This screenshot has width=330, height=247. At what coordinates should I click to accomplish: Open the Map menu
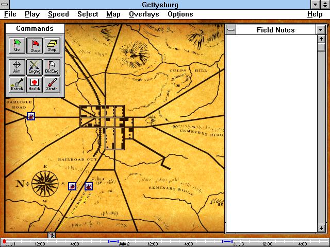113,14
